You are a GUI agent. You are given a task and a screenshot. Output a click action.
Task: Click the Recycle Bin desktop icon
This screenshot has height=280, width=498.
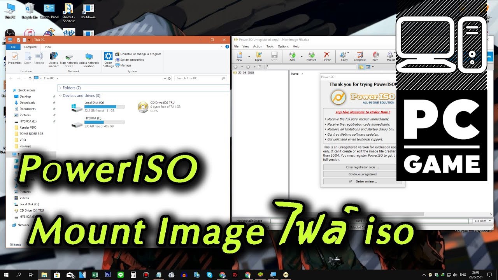pos(29,8)
